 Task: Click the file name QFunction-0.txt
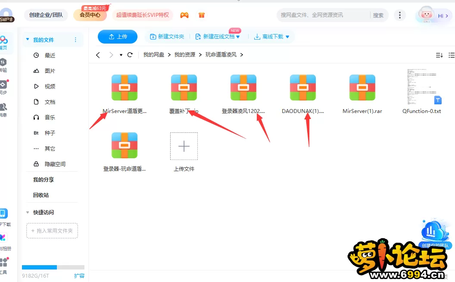pyautogui.click(x=422, y=111)
